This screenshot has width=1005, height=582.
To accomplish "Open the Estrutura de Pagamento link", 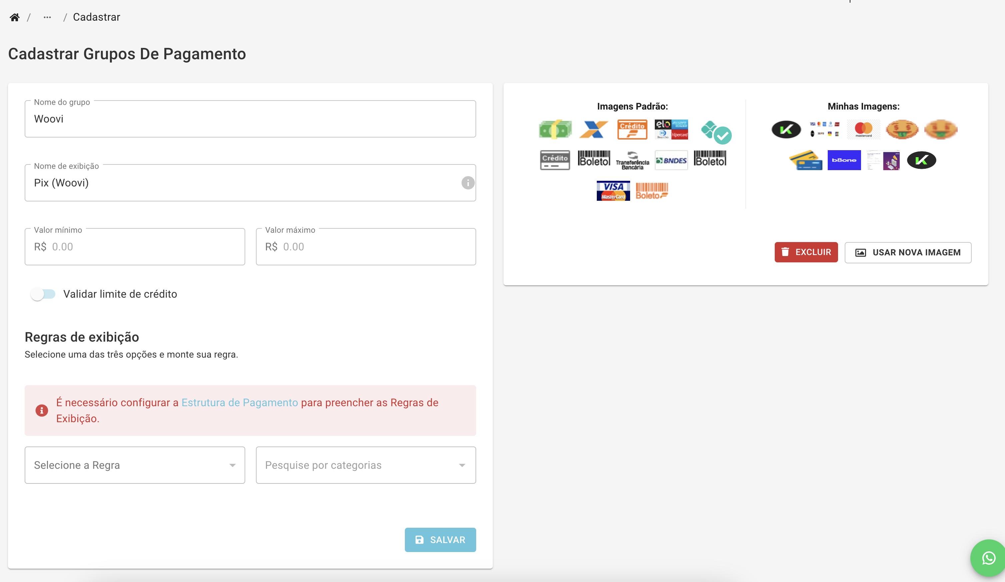I will point(240,402).
